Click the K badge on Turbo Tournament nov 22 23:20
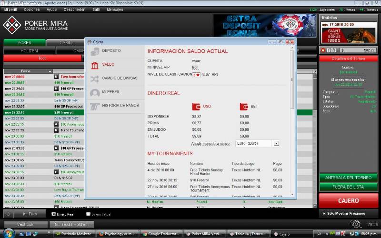 coord(56,130)
